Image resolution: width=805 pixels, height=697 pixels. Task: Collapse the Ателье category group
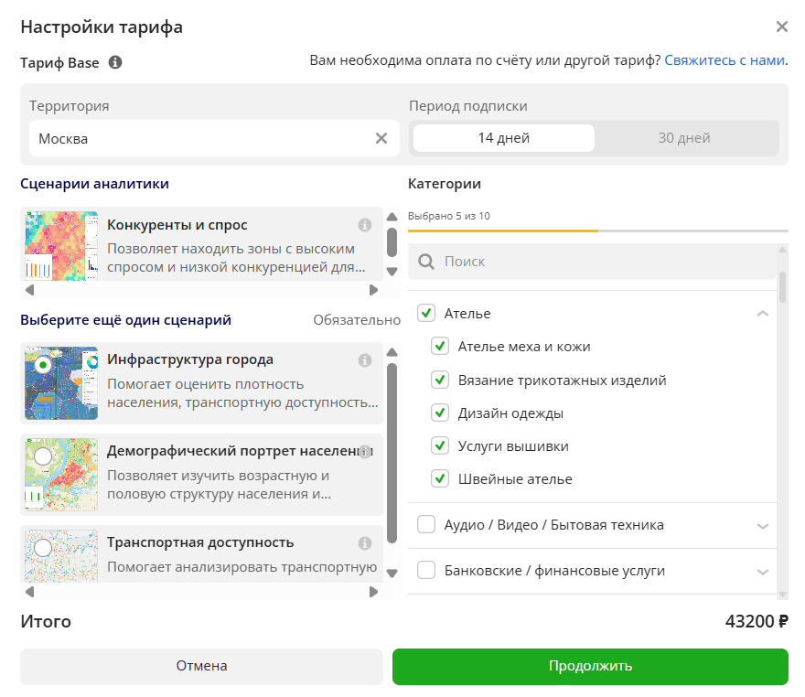[762, 314]
